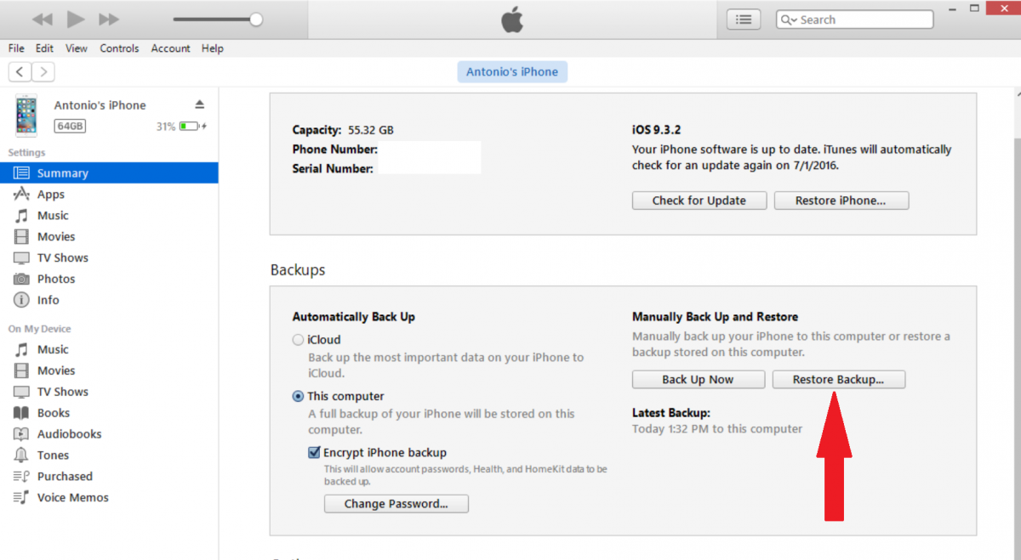Screen dimensions: 1021x560
Task: Click the fast-forward next track icon
Action: (x=109, y=19)
